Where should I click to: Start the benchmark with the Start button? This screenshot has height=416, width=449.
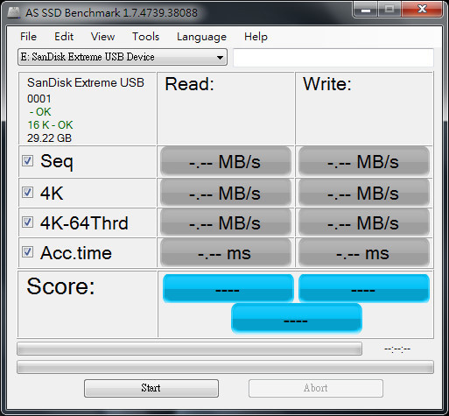pyautogui.click(x=151, y=388)
